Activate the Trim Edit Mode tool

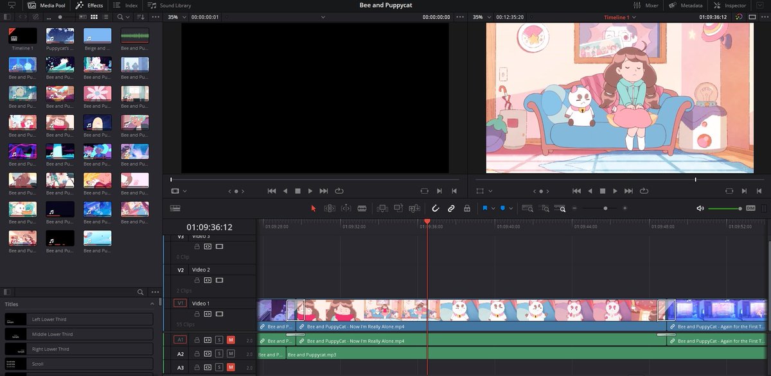(330, 209)
